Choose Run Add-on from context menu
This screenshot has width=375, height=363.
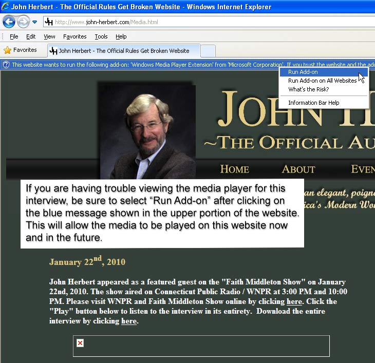[x=303, y=72]
